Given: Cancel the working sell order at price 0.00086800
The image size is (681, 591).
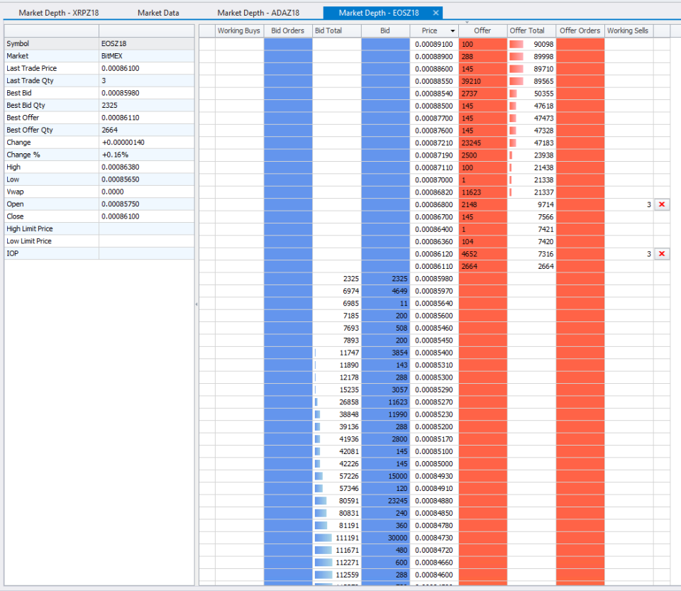Looking at the screenshot, I should 662,204.
